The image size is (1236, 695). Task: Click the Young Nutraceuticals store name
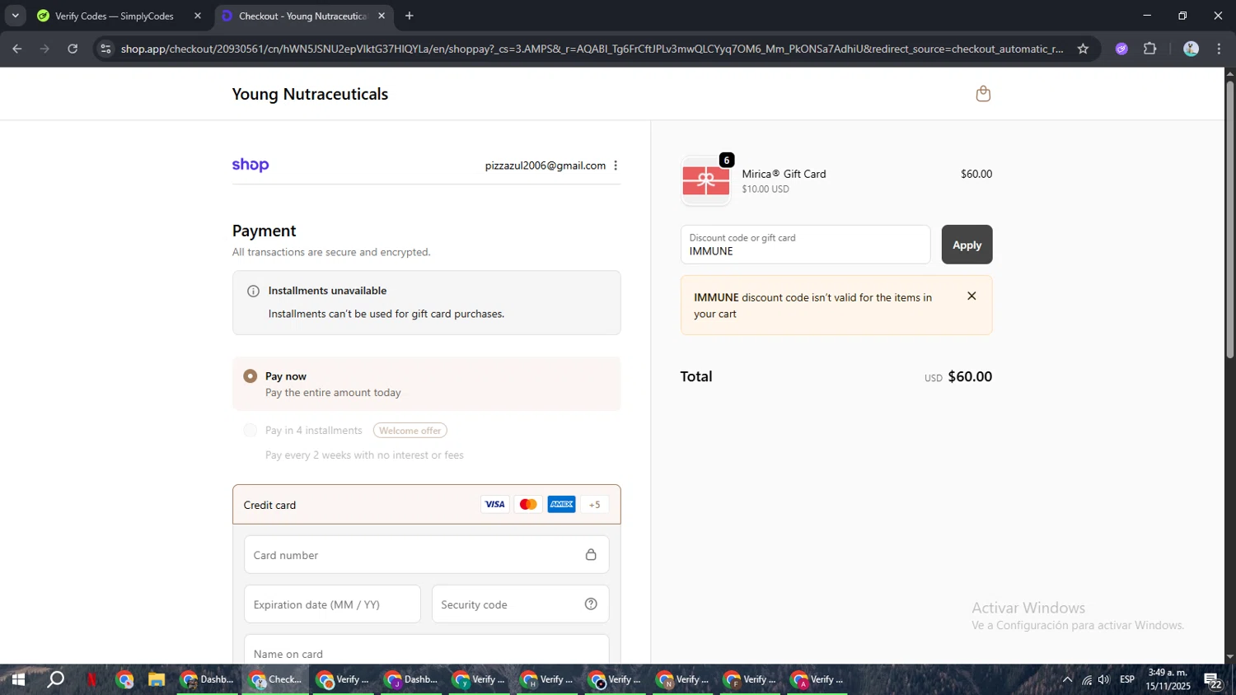(310, 94)
